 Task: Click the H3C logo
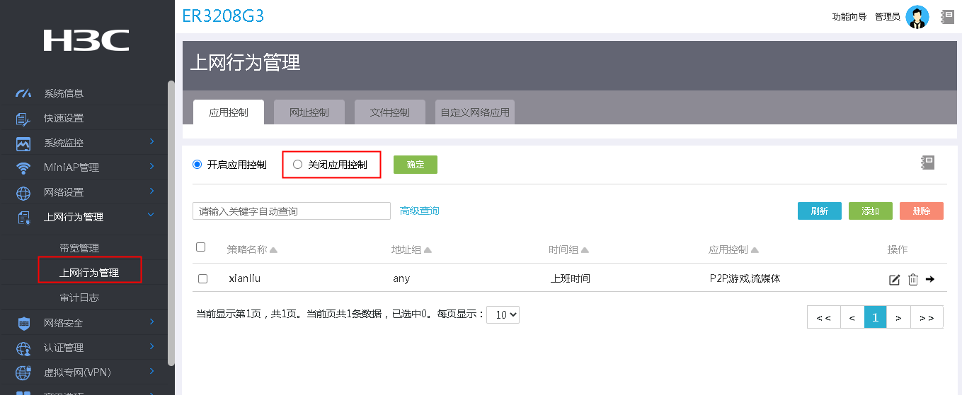(x=86, y=40)
